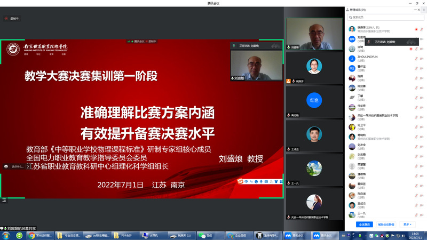
Task: Click the muted microphone icon for ZHOULINGYUN
Action: tap(416, 58)
